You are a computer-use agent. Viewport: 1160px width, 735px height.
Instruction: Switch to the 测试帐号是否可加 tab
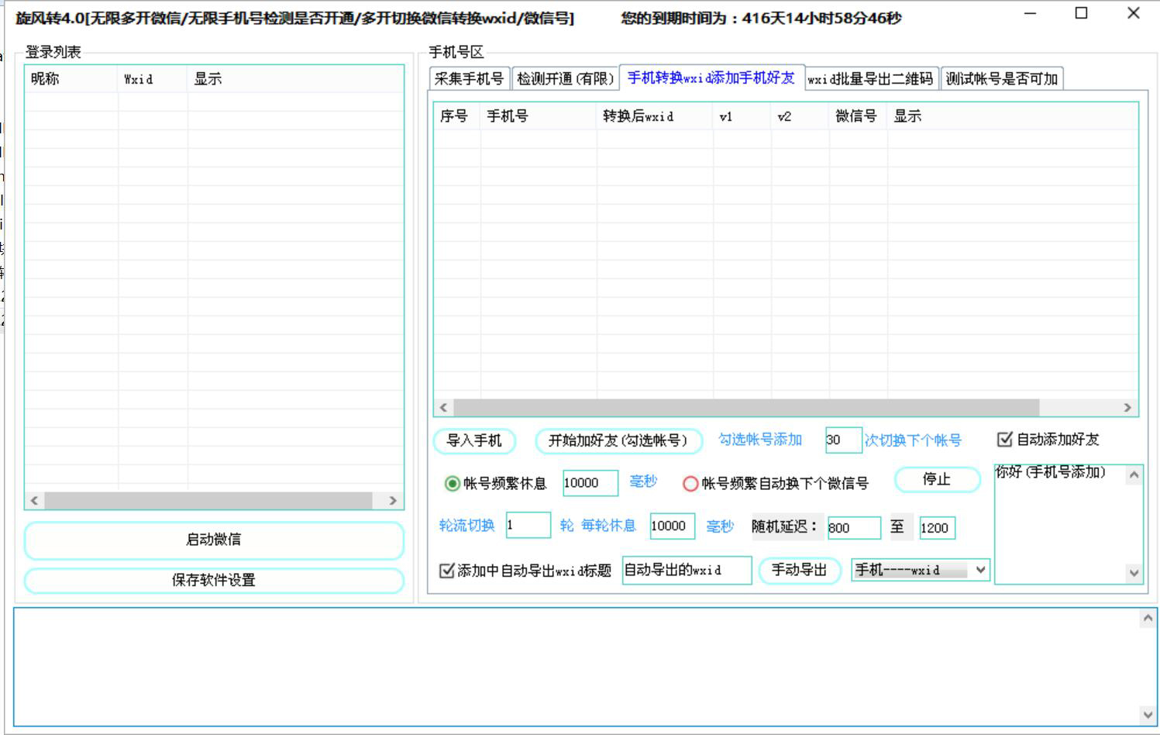coord(1002,78)
